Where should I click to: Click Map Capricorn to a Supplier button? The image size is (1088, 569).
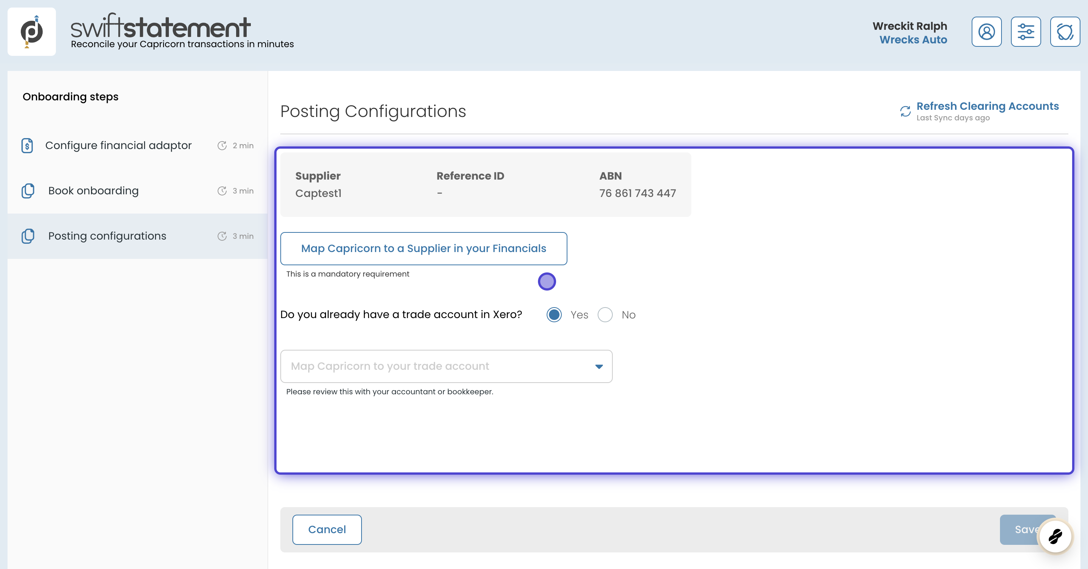point(423,248)
